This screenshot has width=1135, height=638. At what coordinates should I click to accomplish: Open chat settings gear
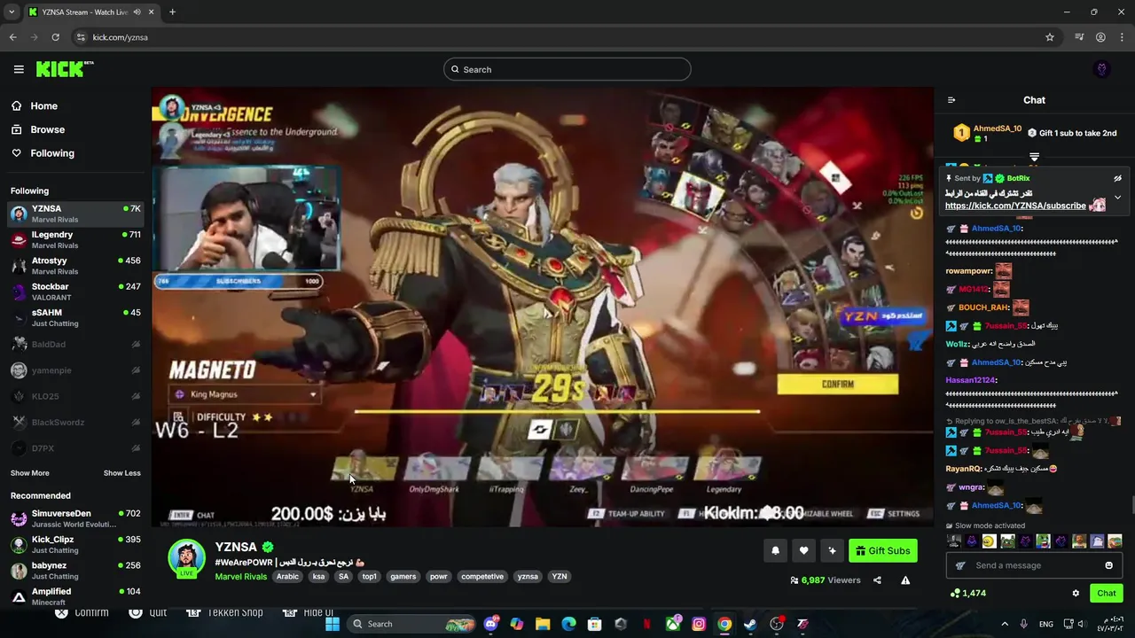point(1076,593)
